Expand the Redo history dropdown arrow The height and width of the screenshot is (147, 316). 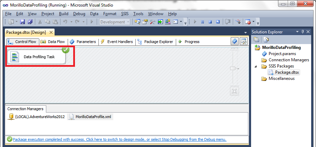(x=83, y=22)
